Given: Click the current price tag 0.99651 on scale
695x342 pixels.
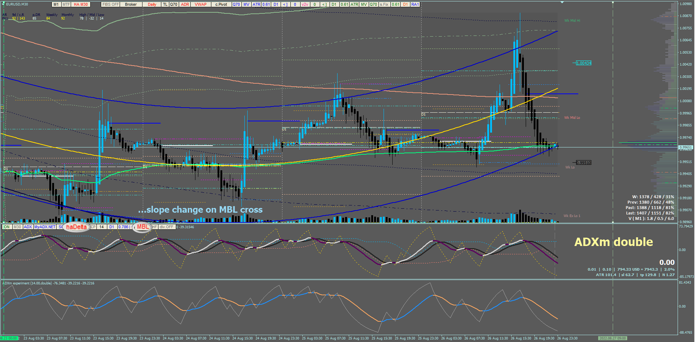Looking at the screenshot, I should (x=686, y=147).
